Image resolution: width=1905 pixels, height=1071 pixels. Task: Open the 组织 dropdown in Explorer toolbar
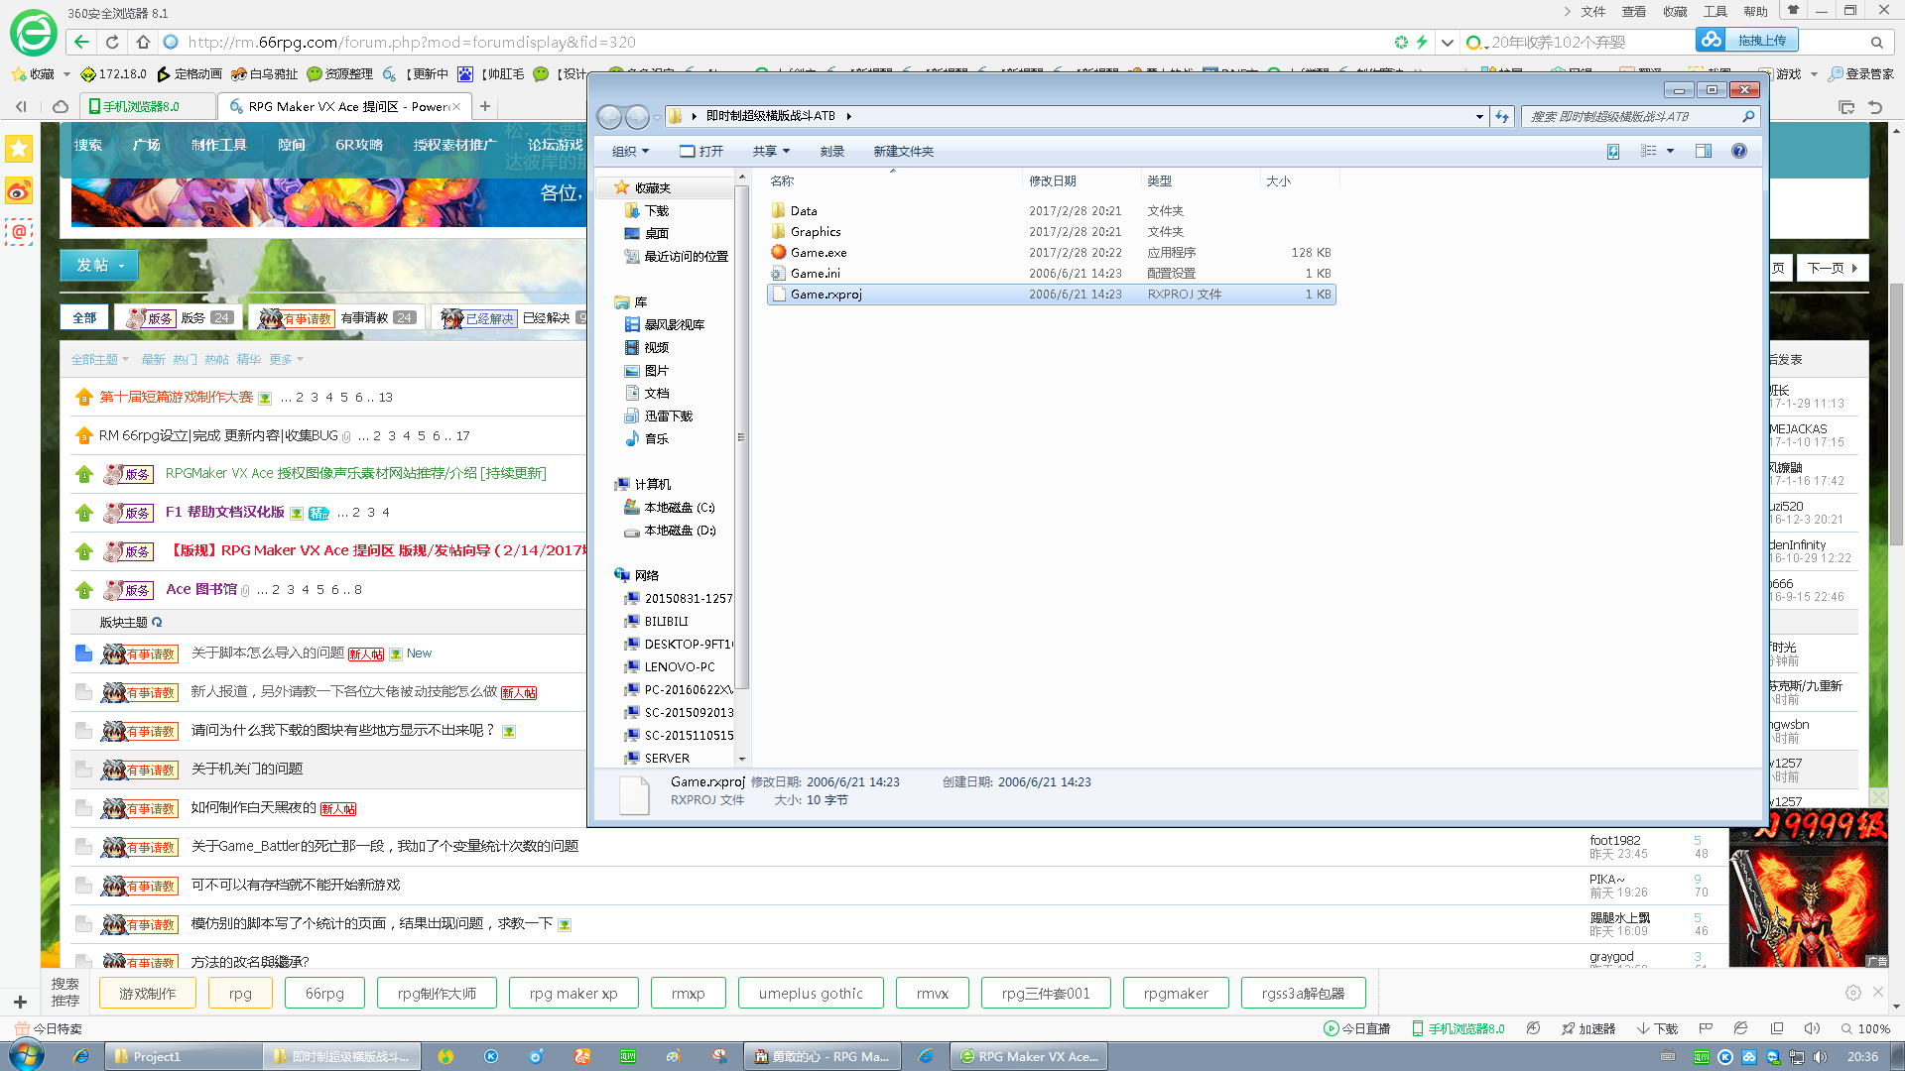coord(630,151)
